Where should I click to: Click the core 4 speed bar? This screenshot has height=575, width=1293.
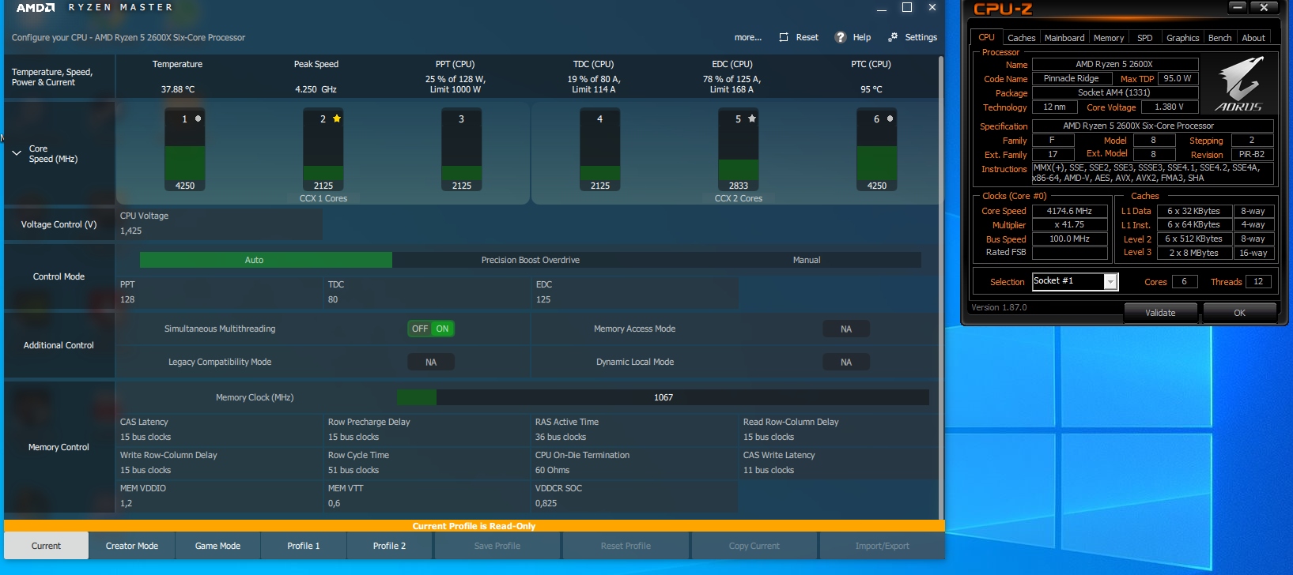(600, 150)
